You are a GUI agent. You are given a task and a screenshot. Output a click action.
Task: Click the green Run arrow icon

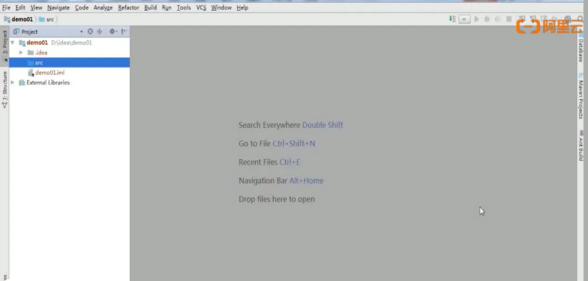point(476,19)
